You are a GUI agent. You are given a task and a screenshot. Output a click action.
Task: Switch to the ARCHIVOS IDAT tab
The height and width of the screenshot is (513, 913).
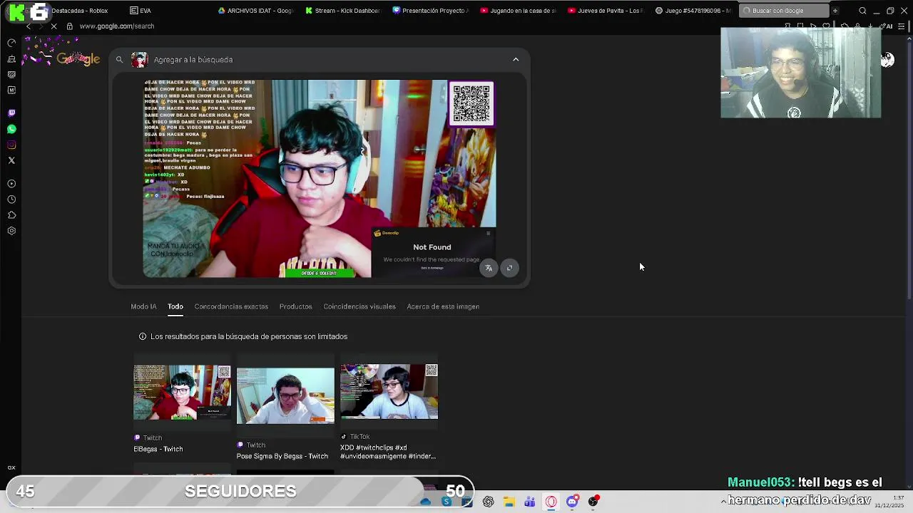pos(255,11)
